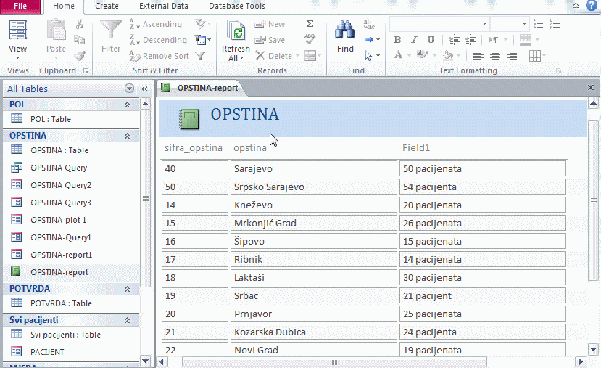
Task: Close the OPSTINA-report document
Action: [x=591, y=88]
